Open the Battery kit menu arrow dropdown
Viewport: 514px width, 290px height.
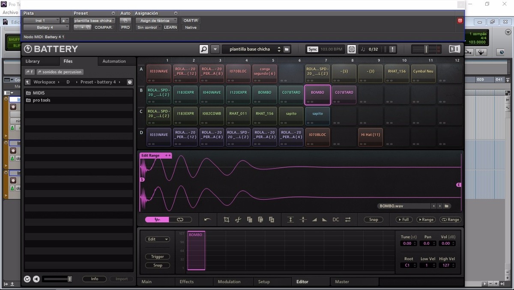(215, 49)
